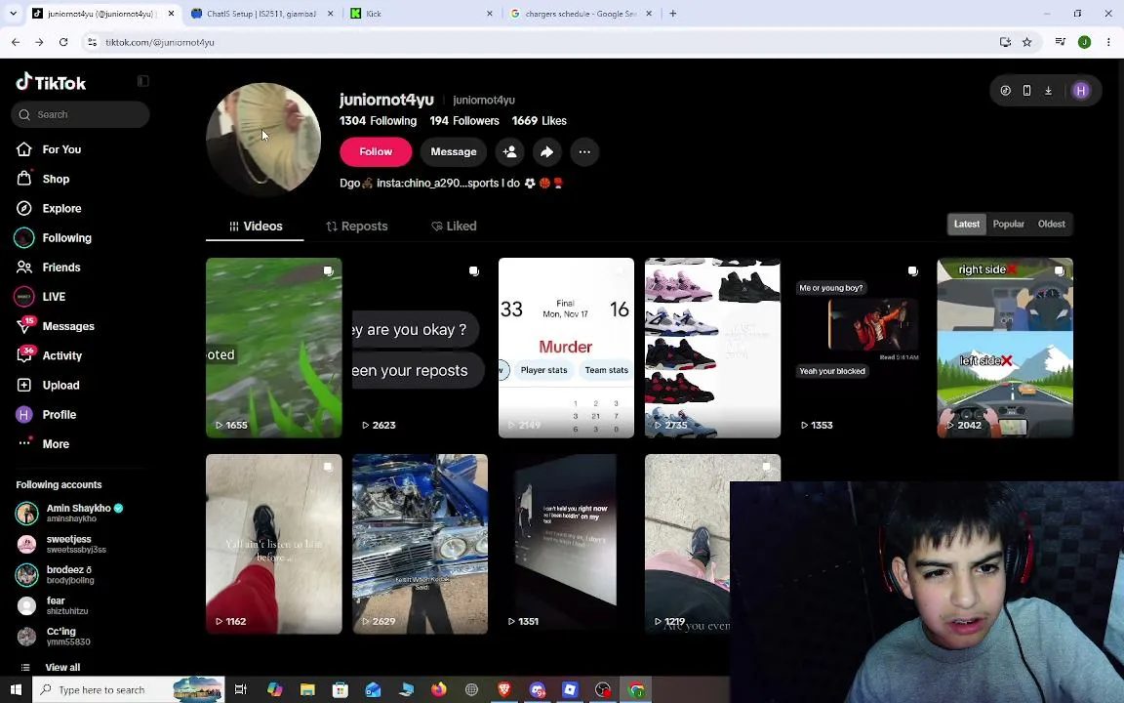Screen dimensions: 1124x703
Task: Open the 194 Followers list
Action: [x=464, y=120]
